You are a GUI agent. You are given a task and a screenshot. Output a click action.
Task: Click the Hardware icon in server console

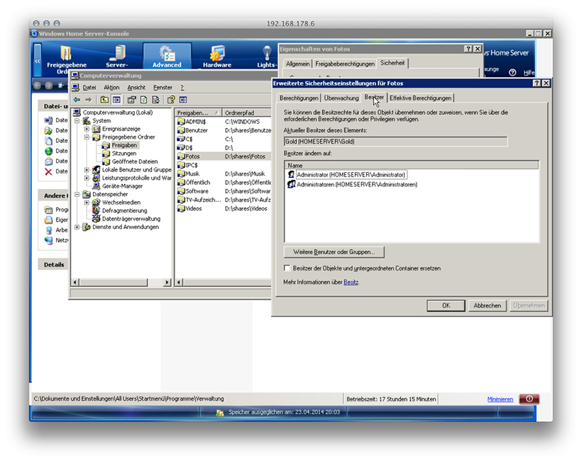[x=217, y=55]
